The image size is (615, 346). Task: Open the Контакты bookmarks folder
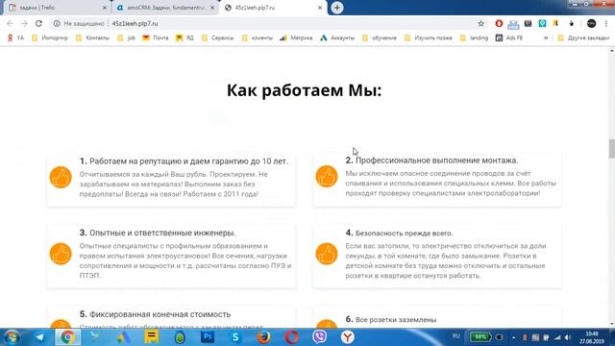(93, 38)
